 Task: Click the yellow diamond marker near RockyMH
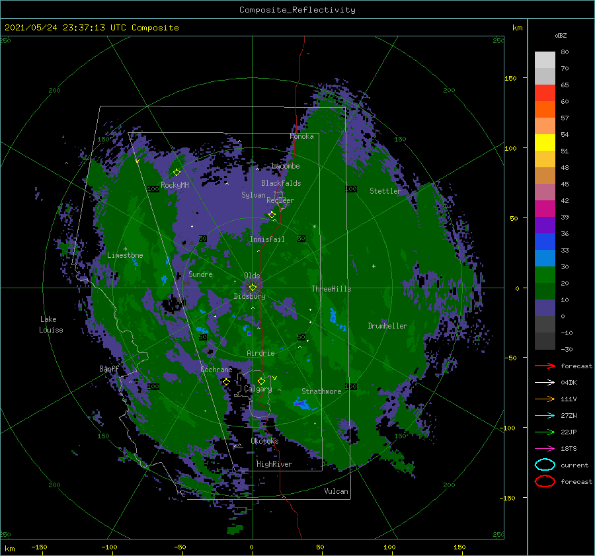pos(177,173)
